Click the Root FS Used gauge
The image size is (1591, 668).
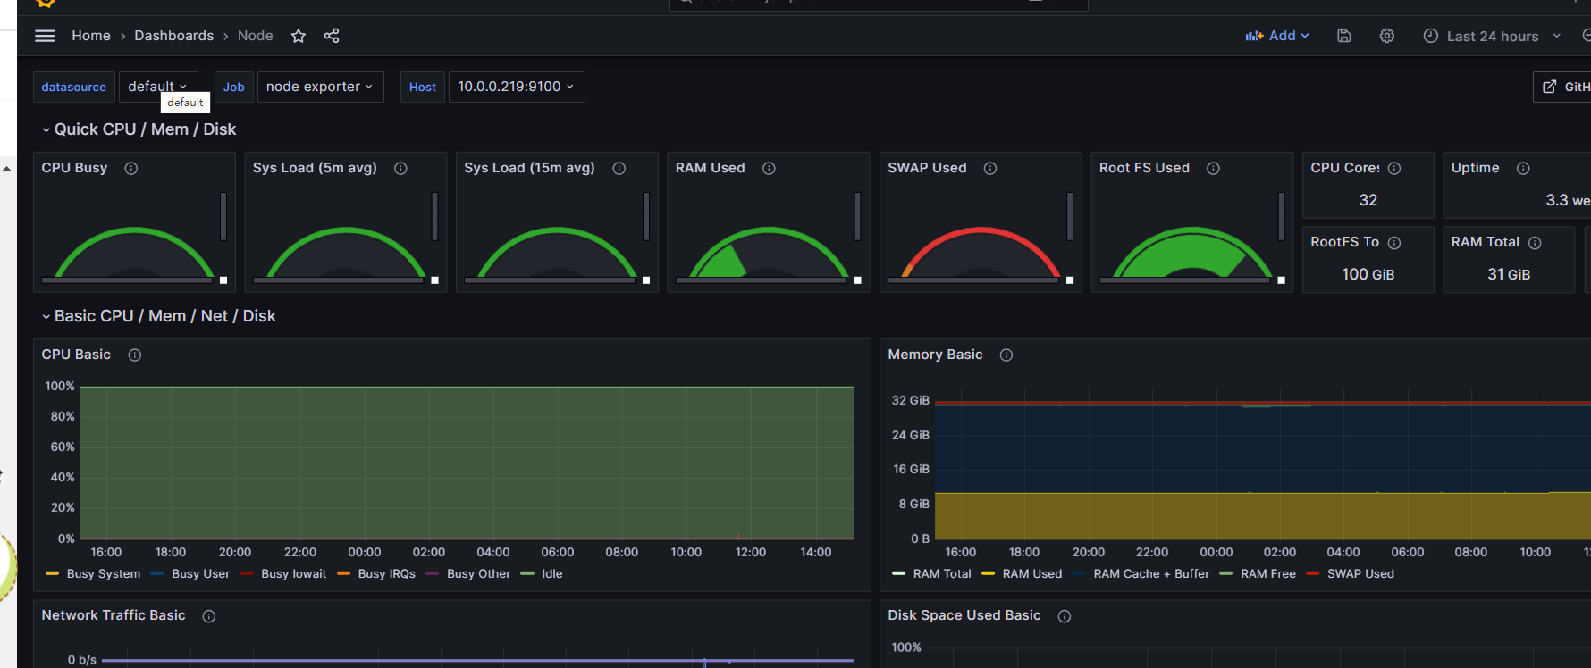(1191, 253)
